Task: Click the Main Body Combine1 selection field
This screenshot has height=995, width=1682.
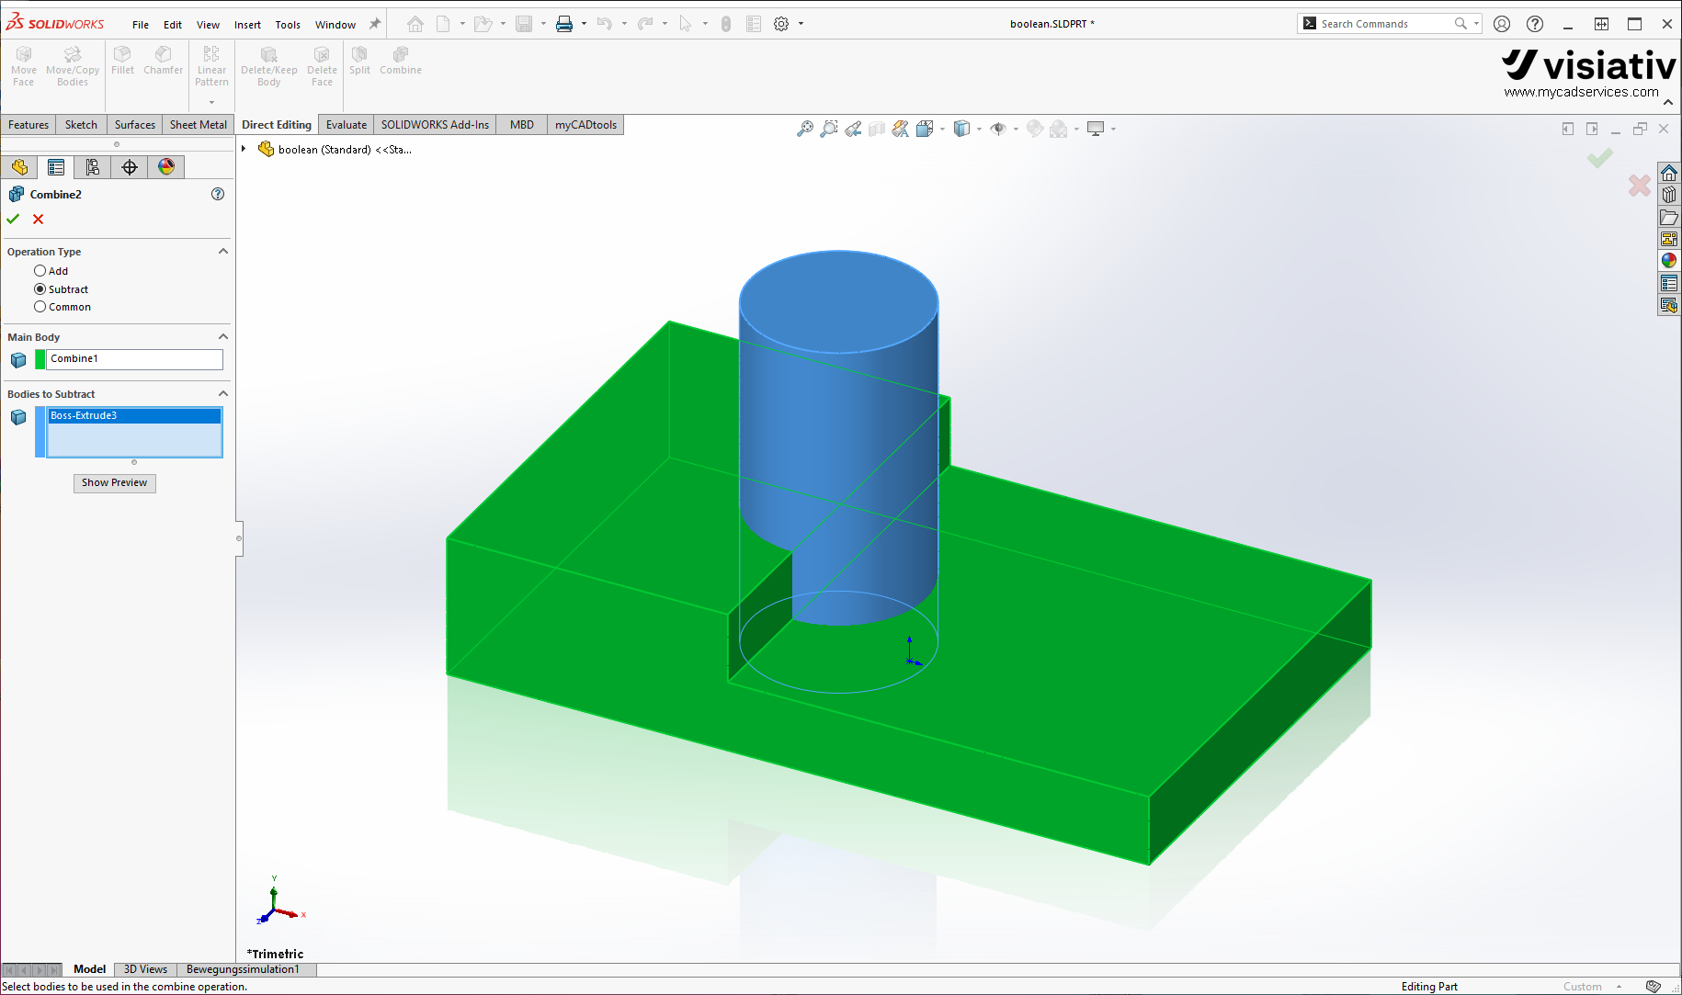Action: click(x=134, y=359)
